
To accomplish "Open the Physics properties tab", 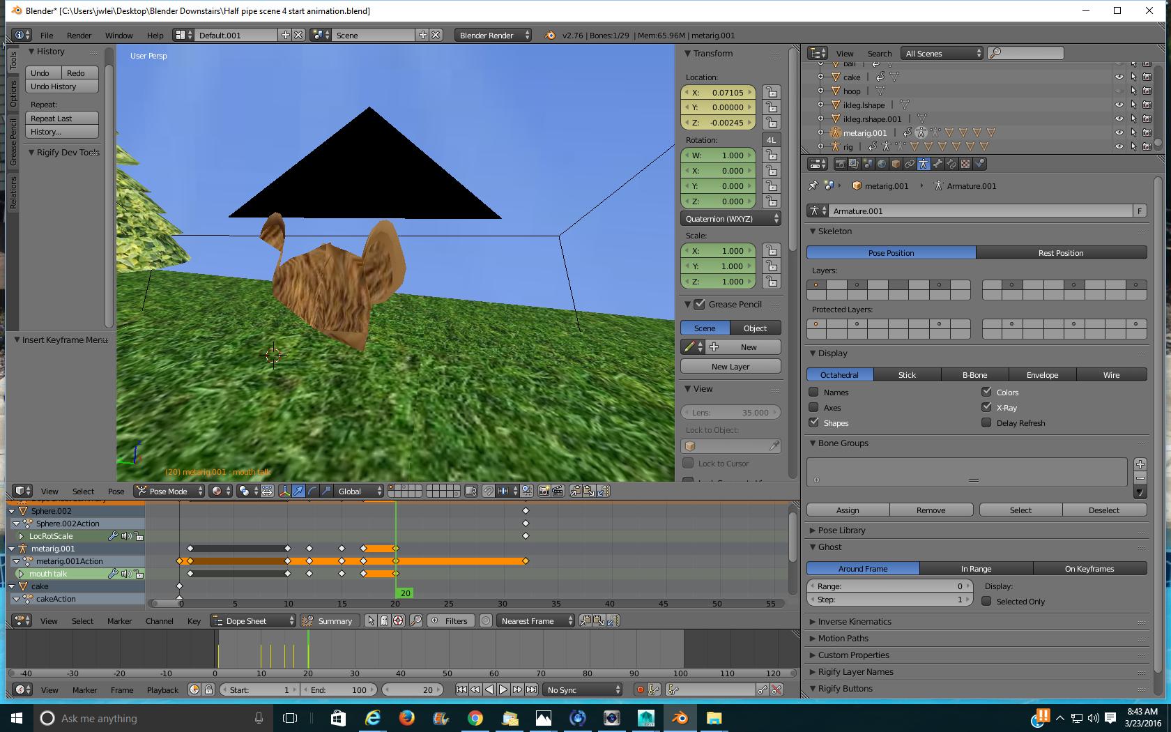I will (x=979, y=164).
